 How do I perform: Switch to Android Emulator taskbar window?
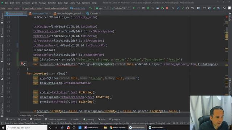(157, 127)
